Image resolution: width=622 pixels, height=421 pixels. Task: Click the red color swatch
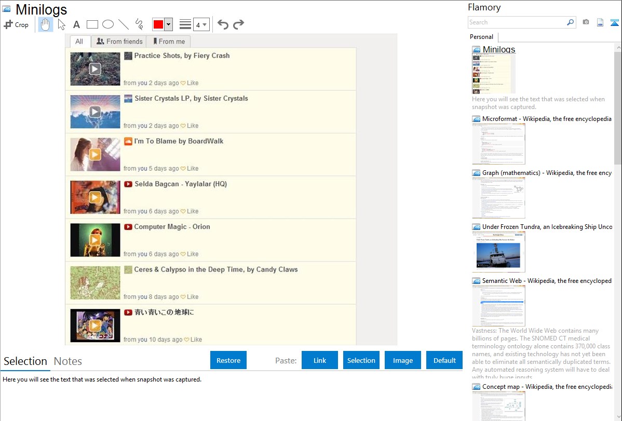tap(158, 24)
